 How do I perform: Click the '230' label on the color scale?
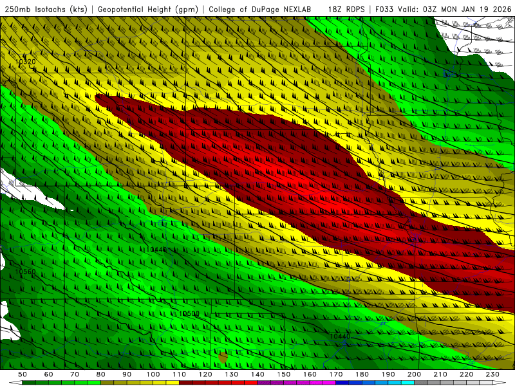click(492, 374)
